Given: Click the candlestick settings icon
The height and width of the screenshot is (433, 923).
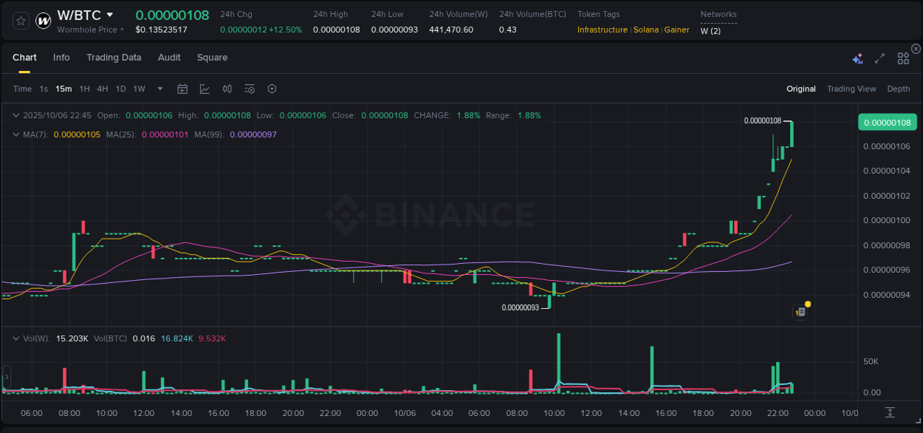Looking at the screenshot, I should (x=227, y=89).
